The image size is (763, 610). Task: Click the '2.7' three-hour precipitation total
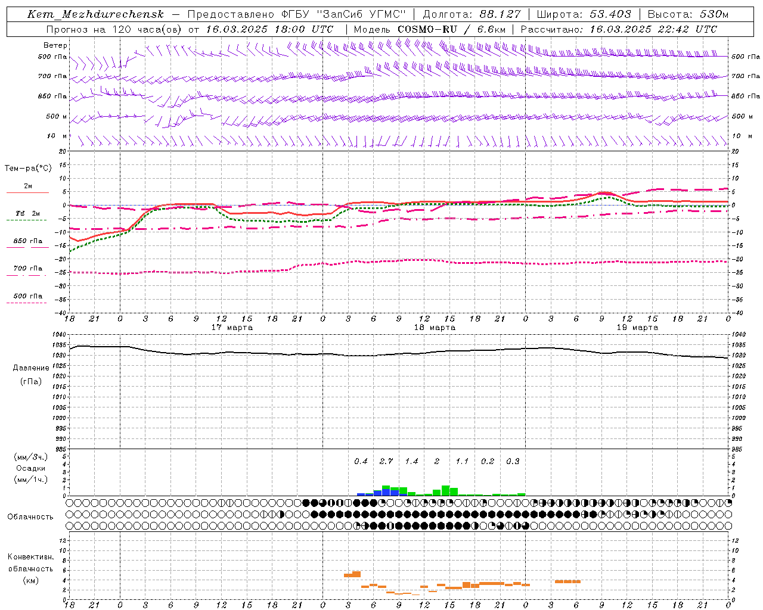pos(386,461)
